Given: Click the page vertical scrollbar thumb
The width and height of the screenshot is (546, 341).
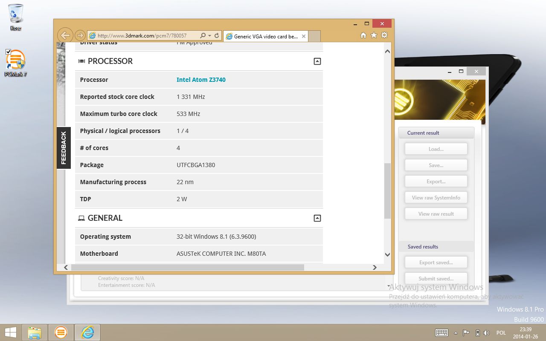Looking at the screenshot, I should point(387,191).
